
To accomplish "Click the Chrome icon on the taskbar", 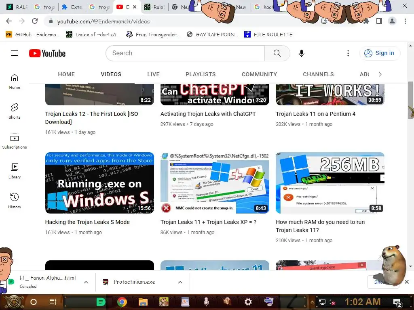I will point(122,302).
